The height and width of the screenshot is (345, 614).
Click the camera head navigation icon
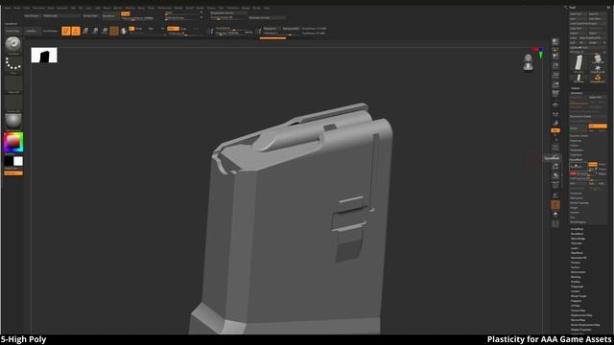pos(528,62)
